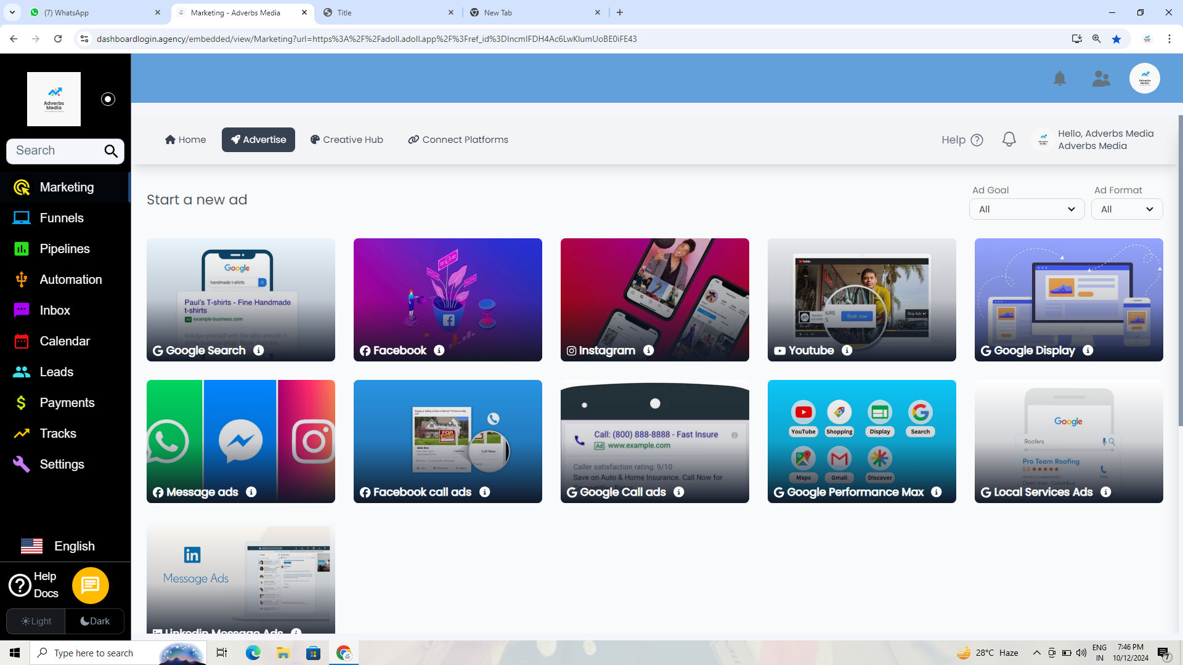This screenshot has width=1183, height=665.
Task: Click the search magnifier in sidebar
Action: (x=111, y=151)
